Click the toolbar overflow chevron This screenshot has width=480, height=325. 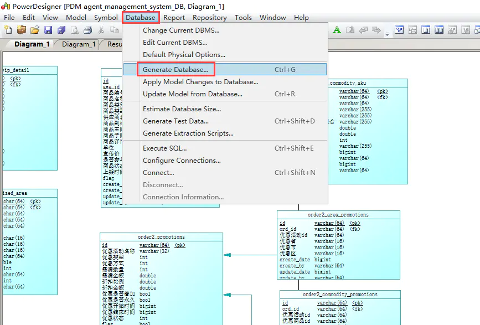point(387,33)
